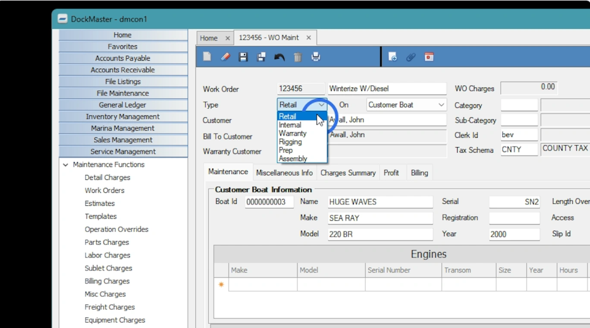Click the trash can Delete icon

298,57
